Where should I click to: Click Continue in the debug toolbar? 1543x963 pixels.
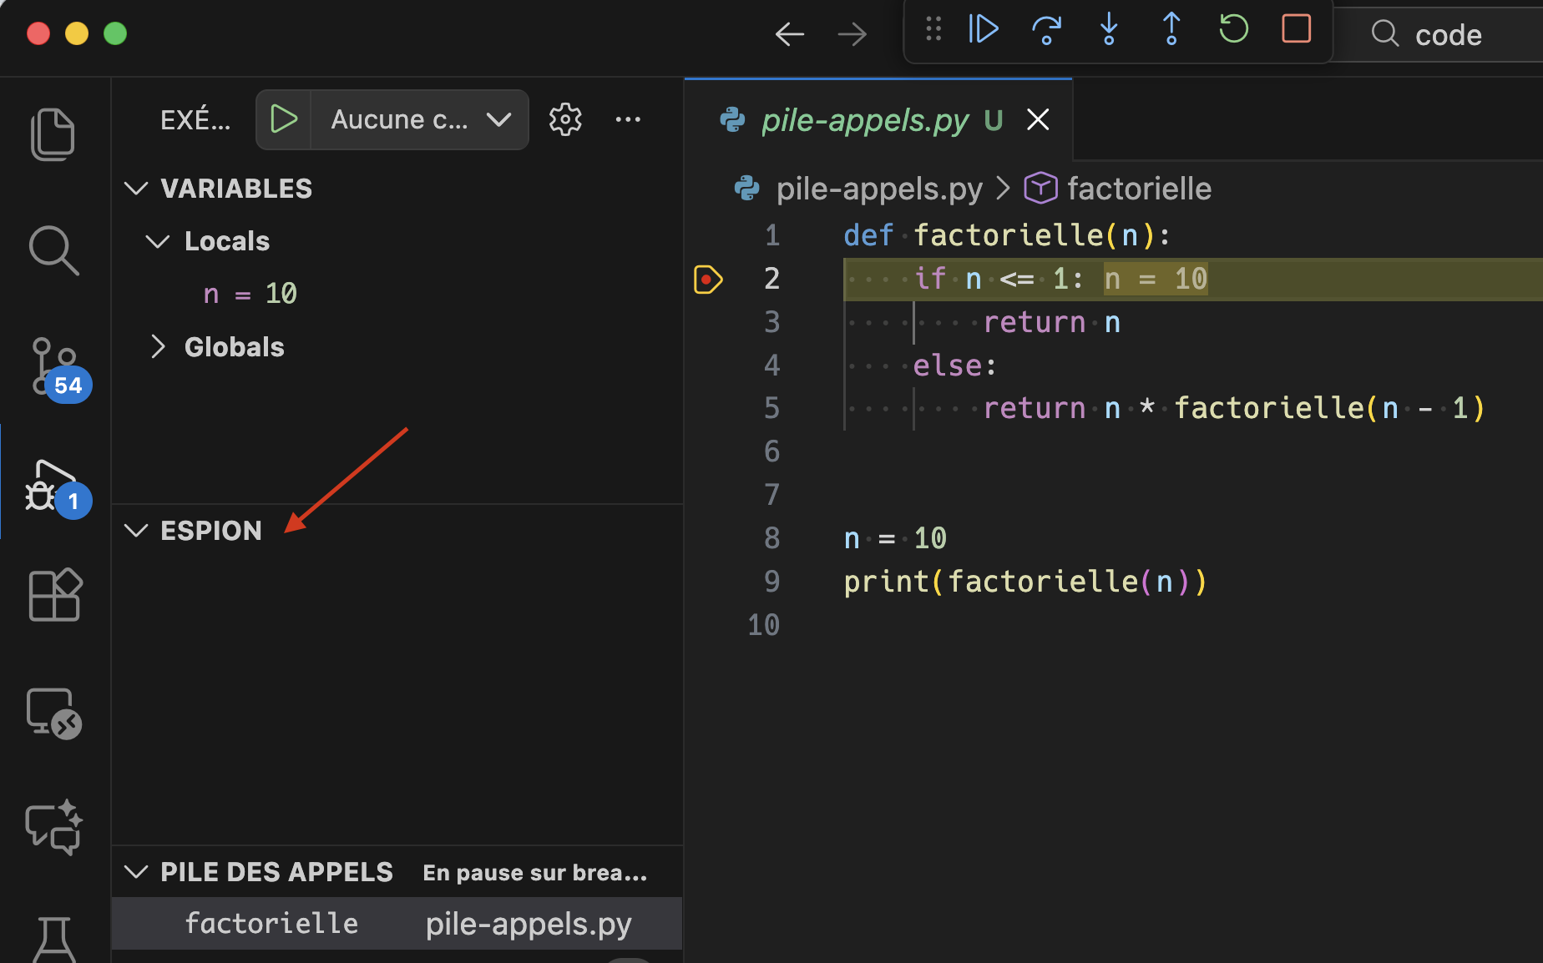984,29
